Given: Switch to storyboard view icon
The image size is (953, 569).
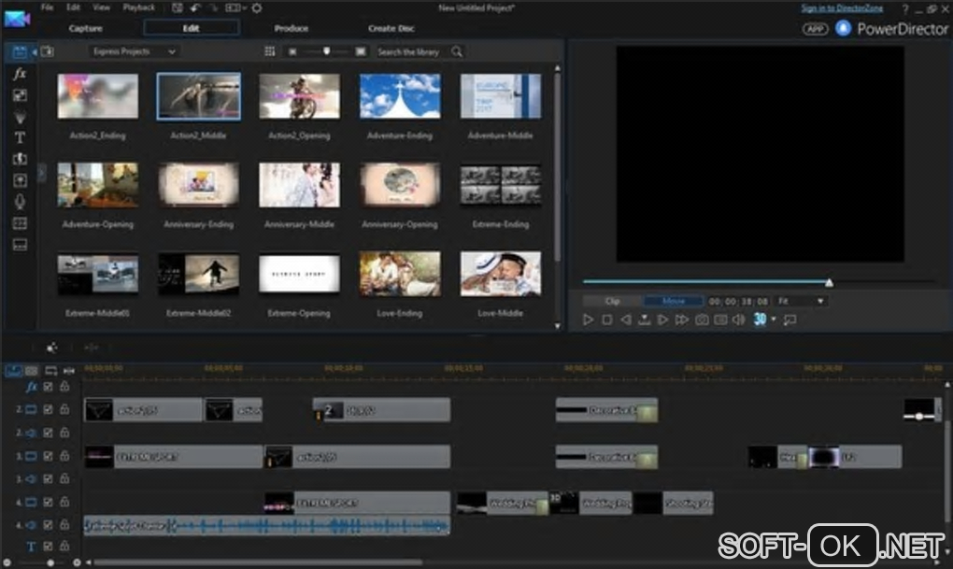Looking at the screenshot, I should pos(31,370).
